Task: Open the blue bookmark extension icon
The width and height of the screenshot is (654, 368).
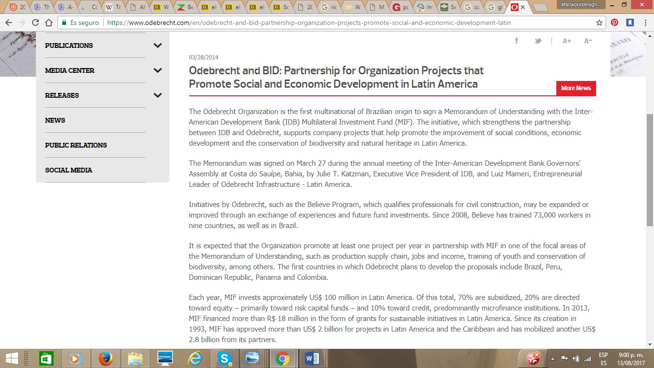Action: (x=630, y=23)
